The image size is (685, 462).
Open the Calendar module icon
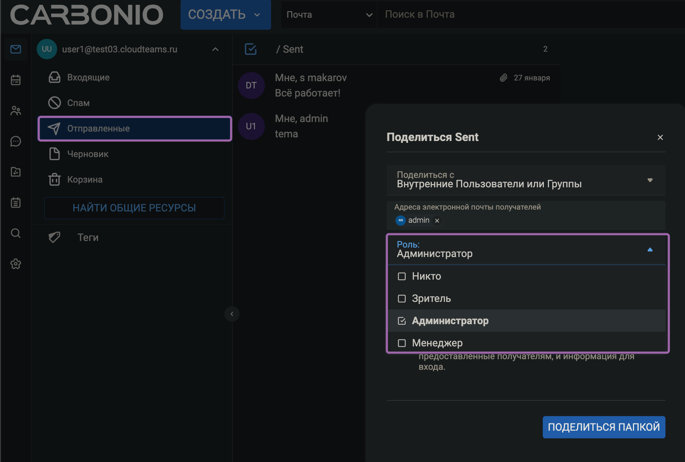[15, 80]
